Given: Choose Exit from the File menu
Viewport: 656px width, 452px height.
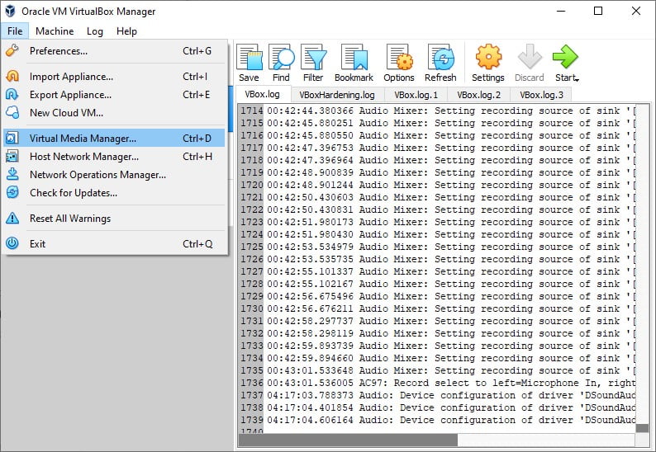Looking at the screenshot, I should tap(114, 244).
